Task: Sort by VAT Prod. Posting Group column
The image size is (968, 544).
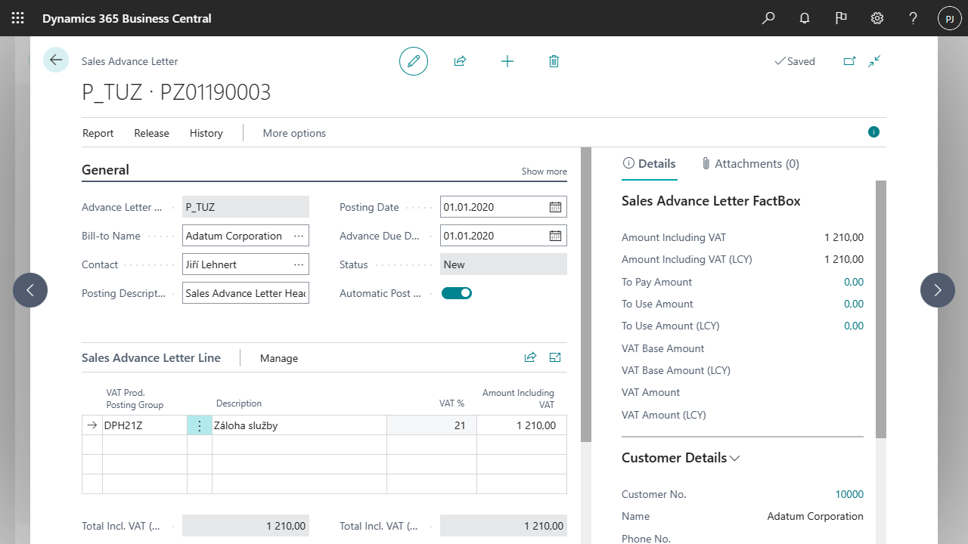Action: point(135,399)
